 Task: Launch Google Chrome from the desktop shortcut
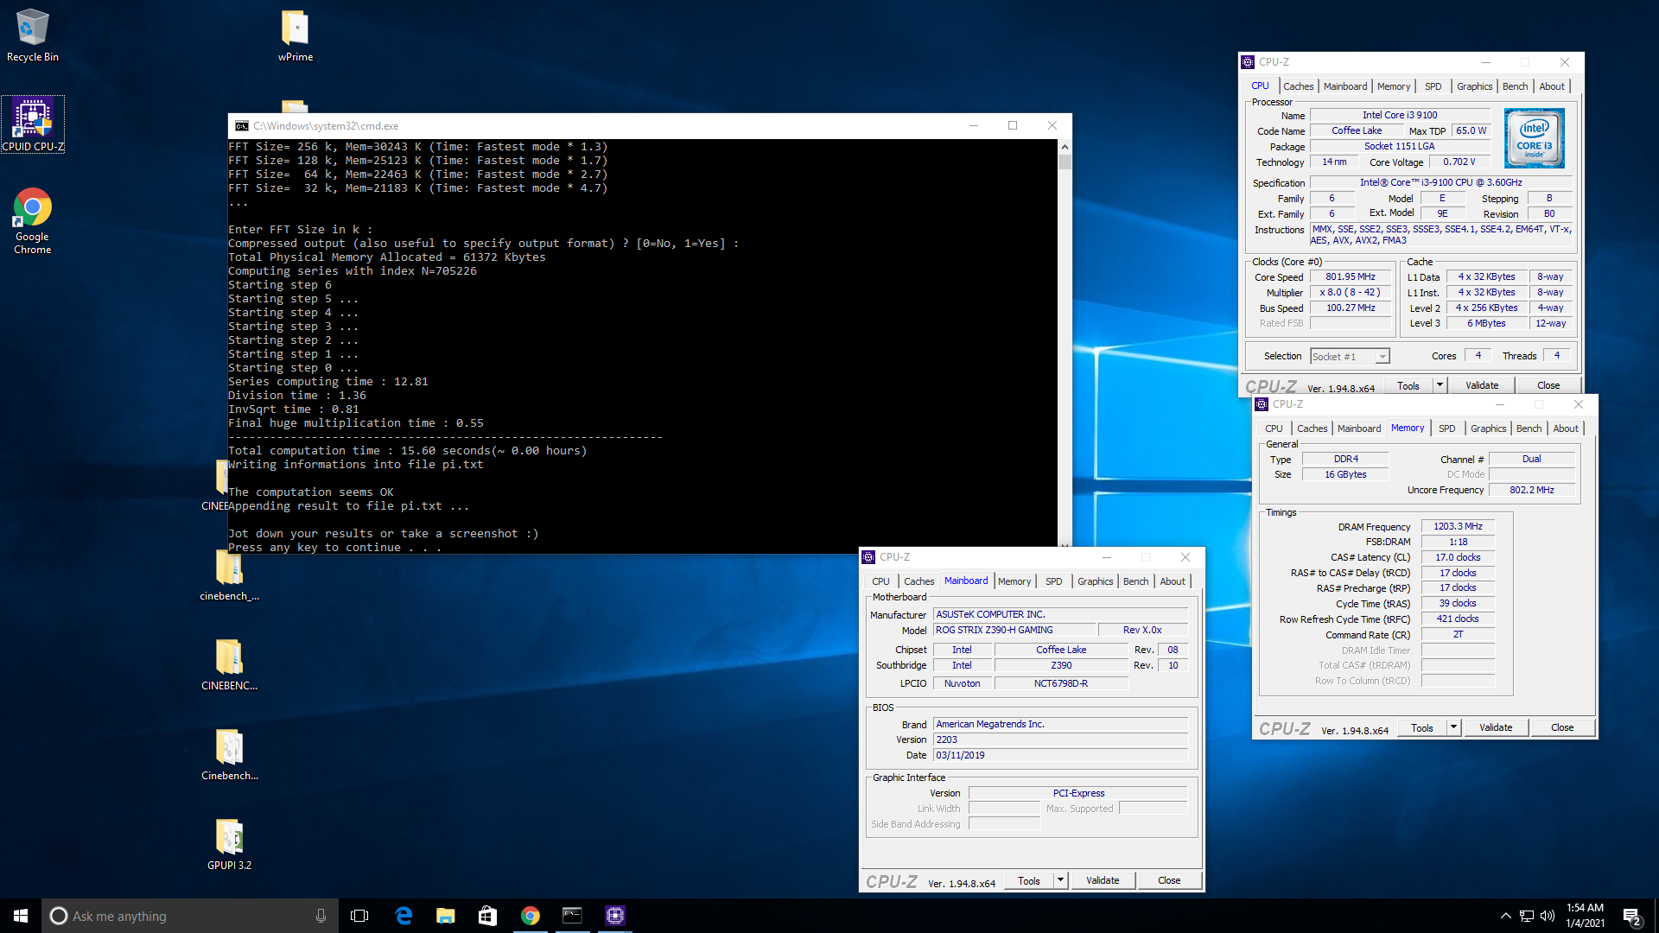[x=33, y=220]
